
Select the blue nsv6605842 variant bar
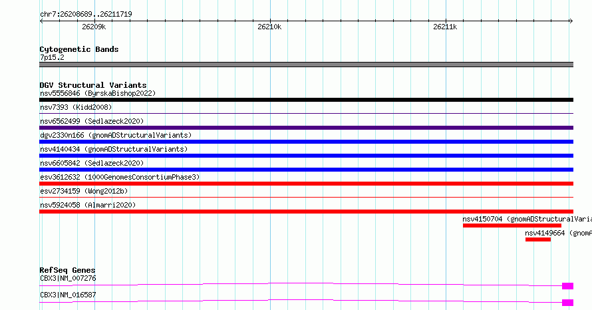pos(306,170)
